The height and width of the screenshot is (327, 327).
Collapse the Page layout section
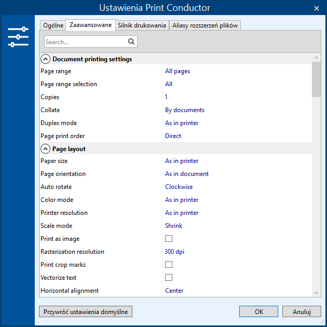(x=45, y=149)
